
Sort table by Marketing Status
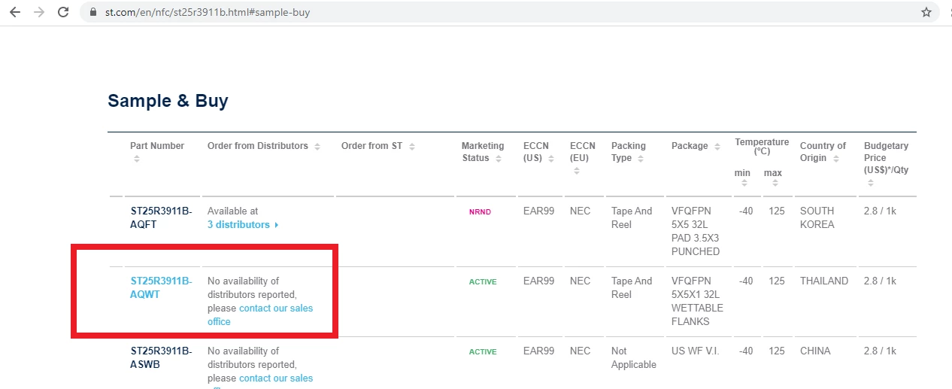499,158
